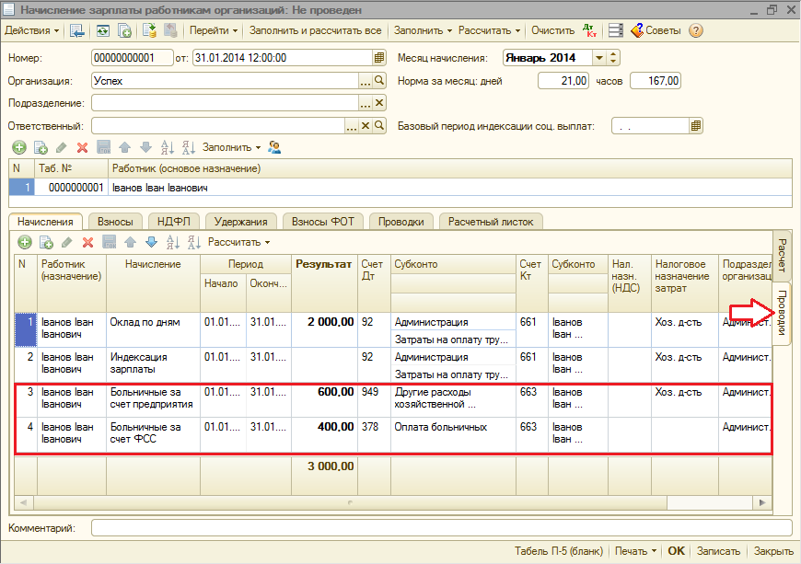This screenshot has height=564, width=801.
Task: Click Табель П-5 (бланк) button
Action: pos(558,551)
